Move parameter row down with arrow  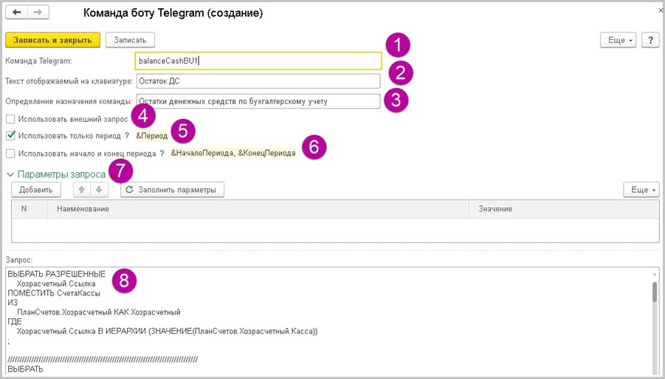tap(100, 190)
